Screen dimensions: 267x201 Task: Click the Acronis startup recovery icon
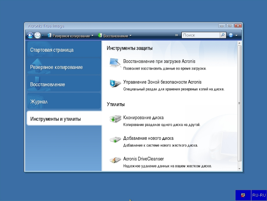click(115, 63)
